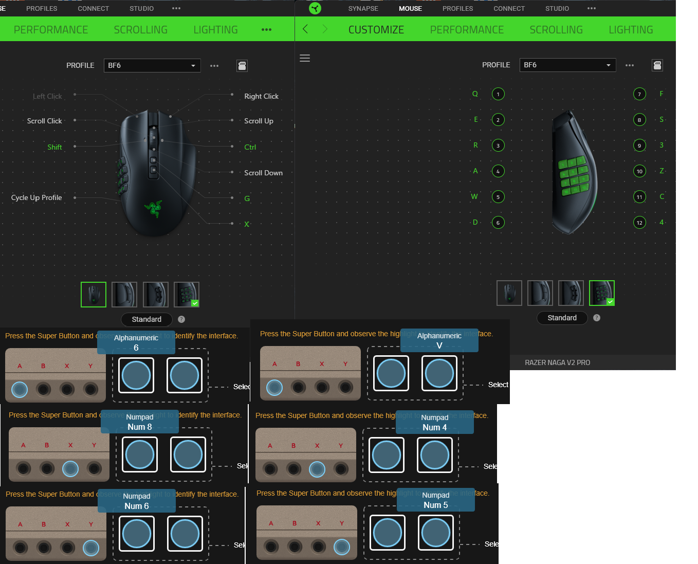Image resolution: width=698 pixels, height=564 pixels.
Task: Click the help icon beside right Standard button
Action: click(596, 318)
